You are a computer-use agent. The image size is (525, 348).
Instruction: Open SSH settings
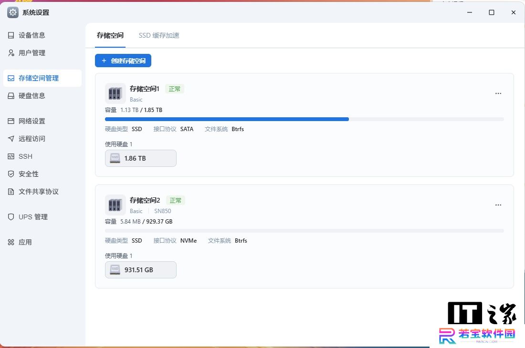42,156
